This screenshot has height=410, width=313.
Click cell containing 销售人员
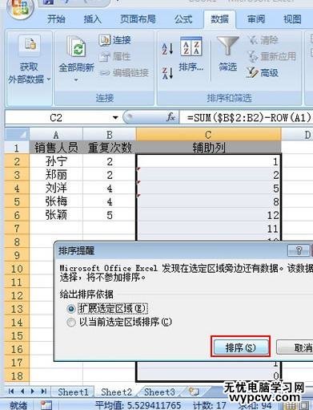pyautogui.click(x=56, y=148)
